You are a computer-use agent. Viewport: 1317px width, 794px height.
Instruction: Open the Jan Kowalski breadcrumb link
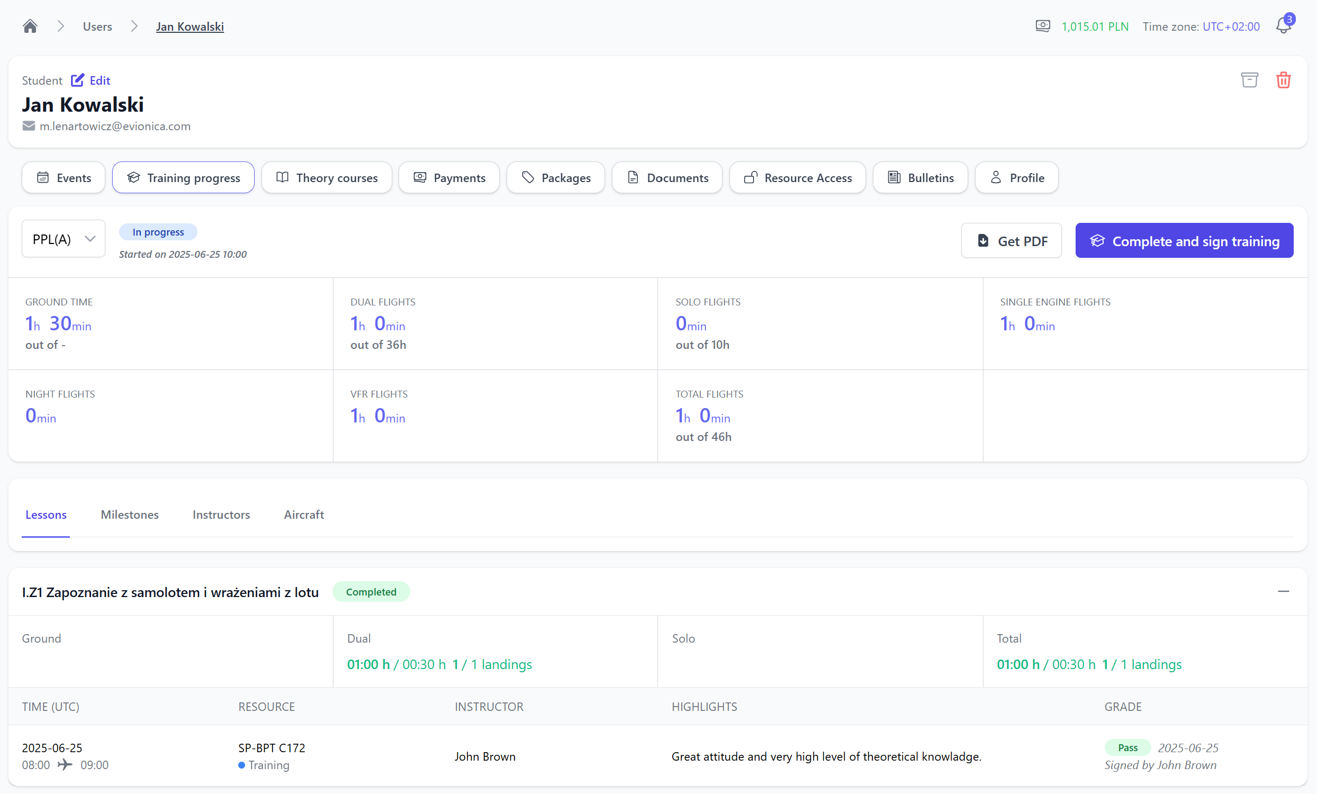pos(190,26)
